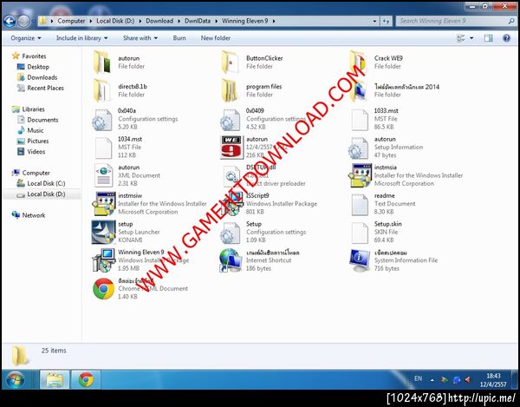
Task: Click the EN language indicator
Action: point(418,378)
